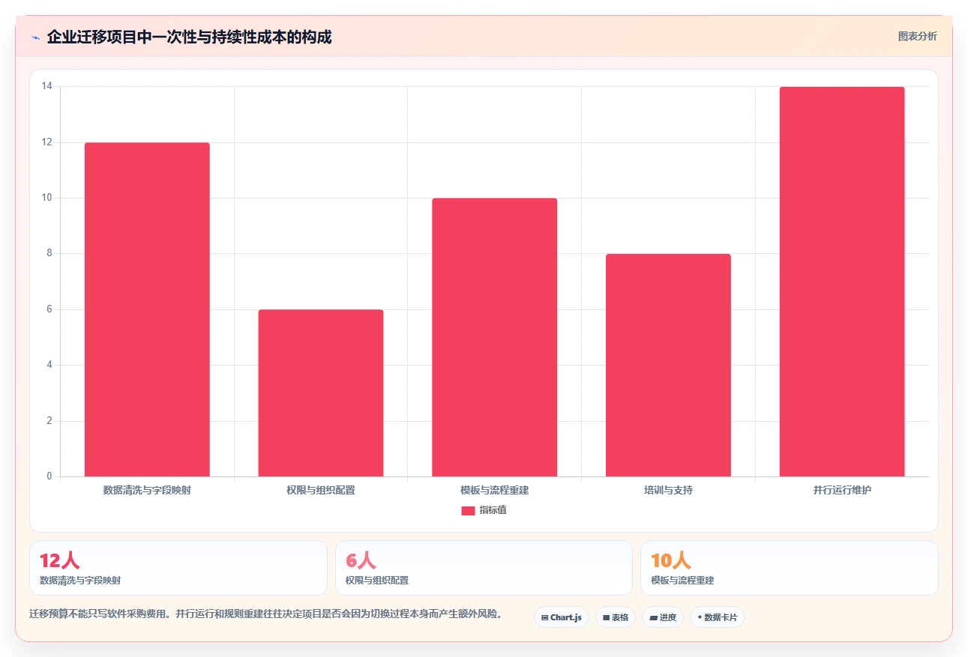This screenshot has height=657, width=968.
Task: Click the 指标值 legend label
Action: pyautogui.click(x=493, y=510)
